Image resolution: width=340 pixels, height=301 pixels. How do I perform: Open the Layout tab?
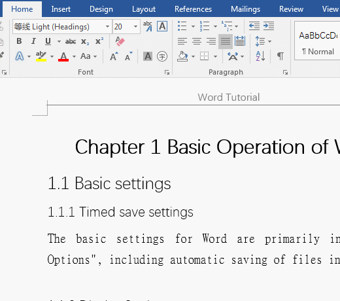144,9
